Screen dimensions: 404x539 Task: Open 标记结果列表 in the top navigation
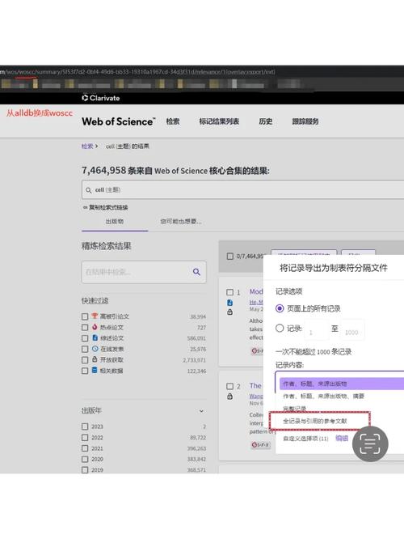point(219,121)
